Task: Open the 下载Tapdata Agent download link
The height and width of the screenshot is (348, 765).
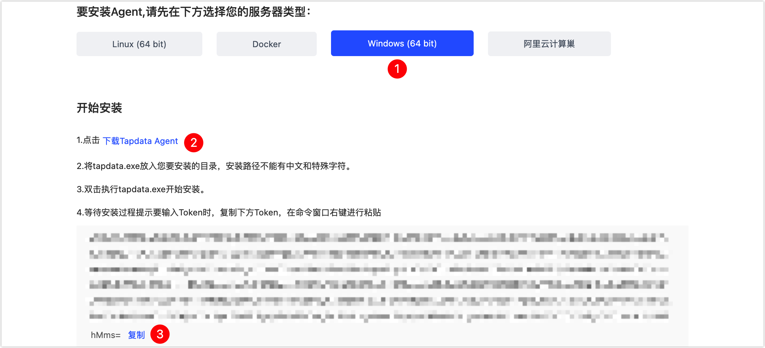Action: 140,141
